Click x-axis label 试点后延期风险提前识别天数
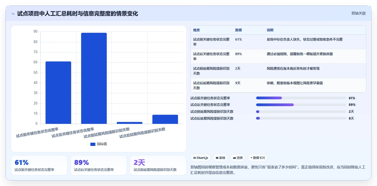377x186 pixels. point(142,133)
